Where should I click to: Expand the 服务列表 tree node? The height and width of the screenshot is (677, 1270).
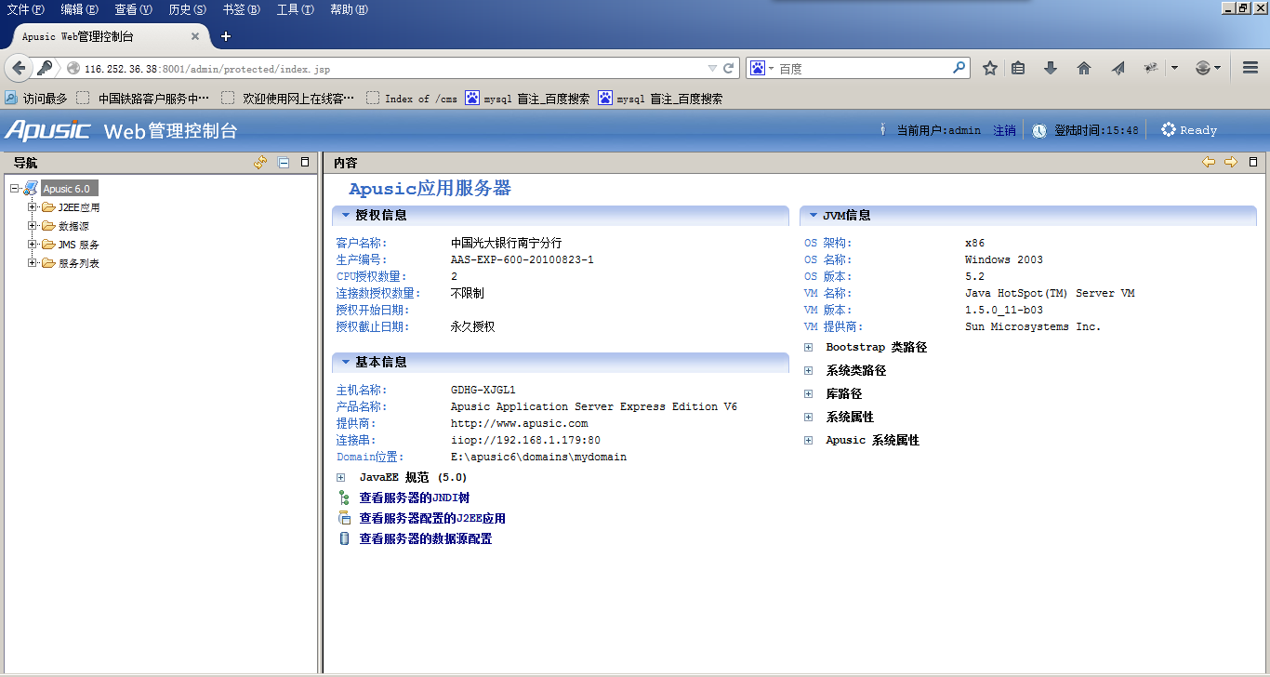click(x=33, y=263)
